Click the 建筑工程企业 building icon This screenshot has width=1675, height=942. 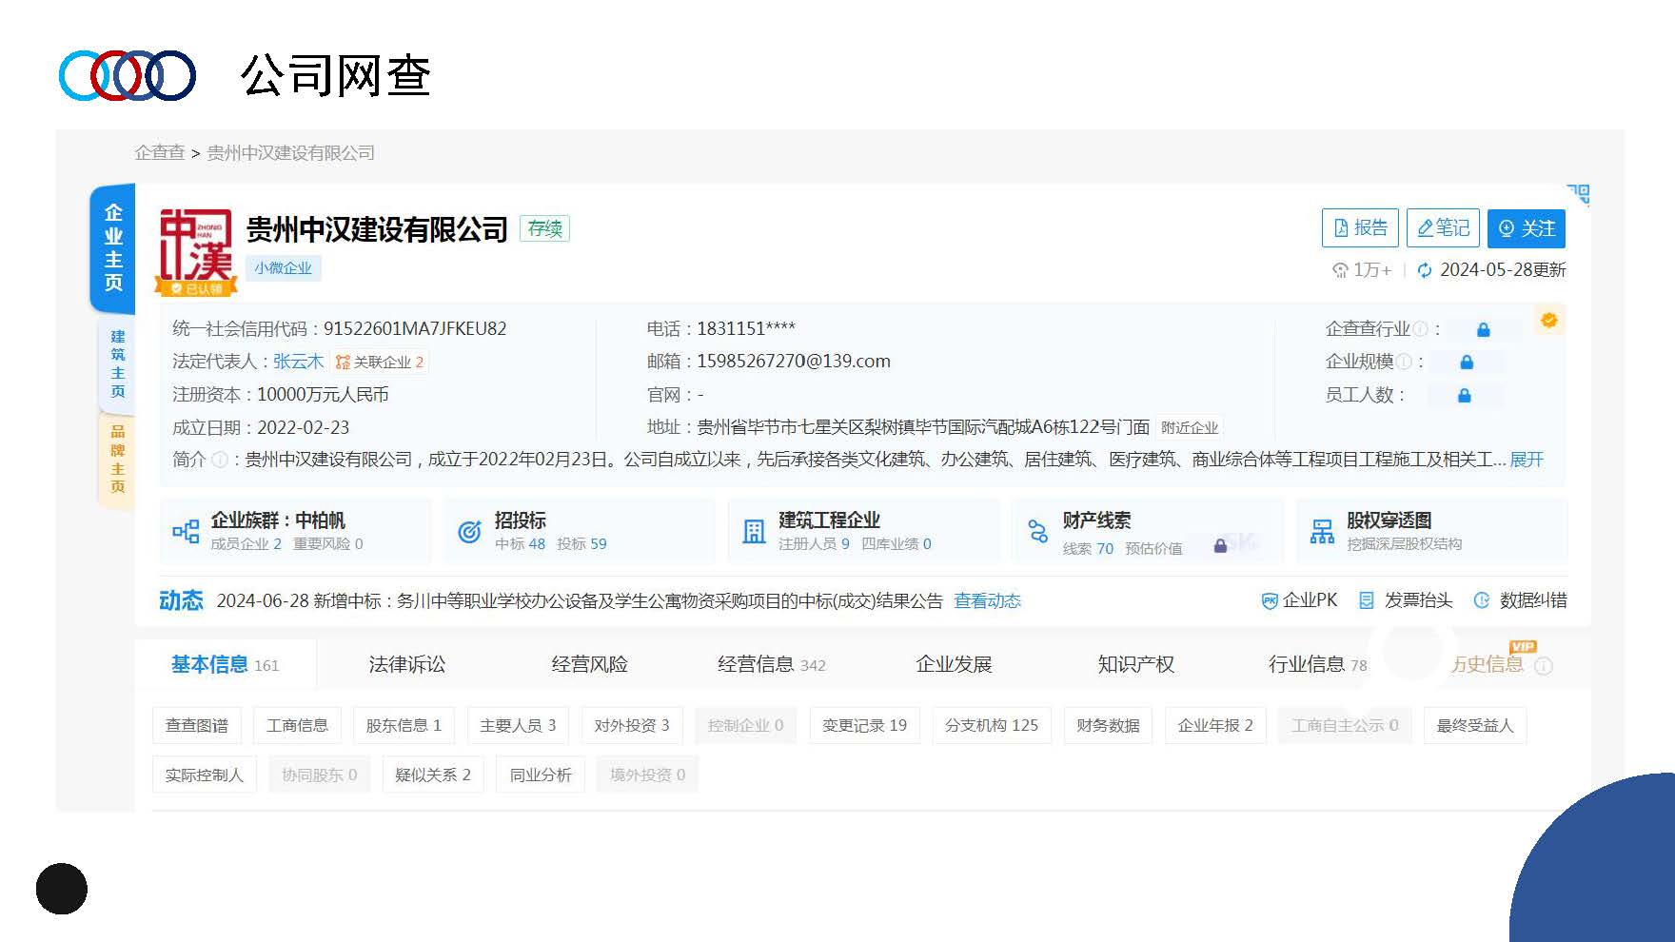[754, 531]
